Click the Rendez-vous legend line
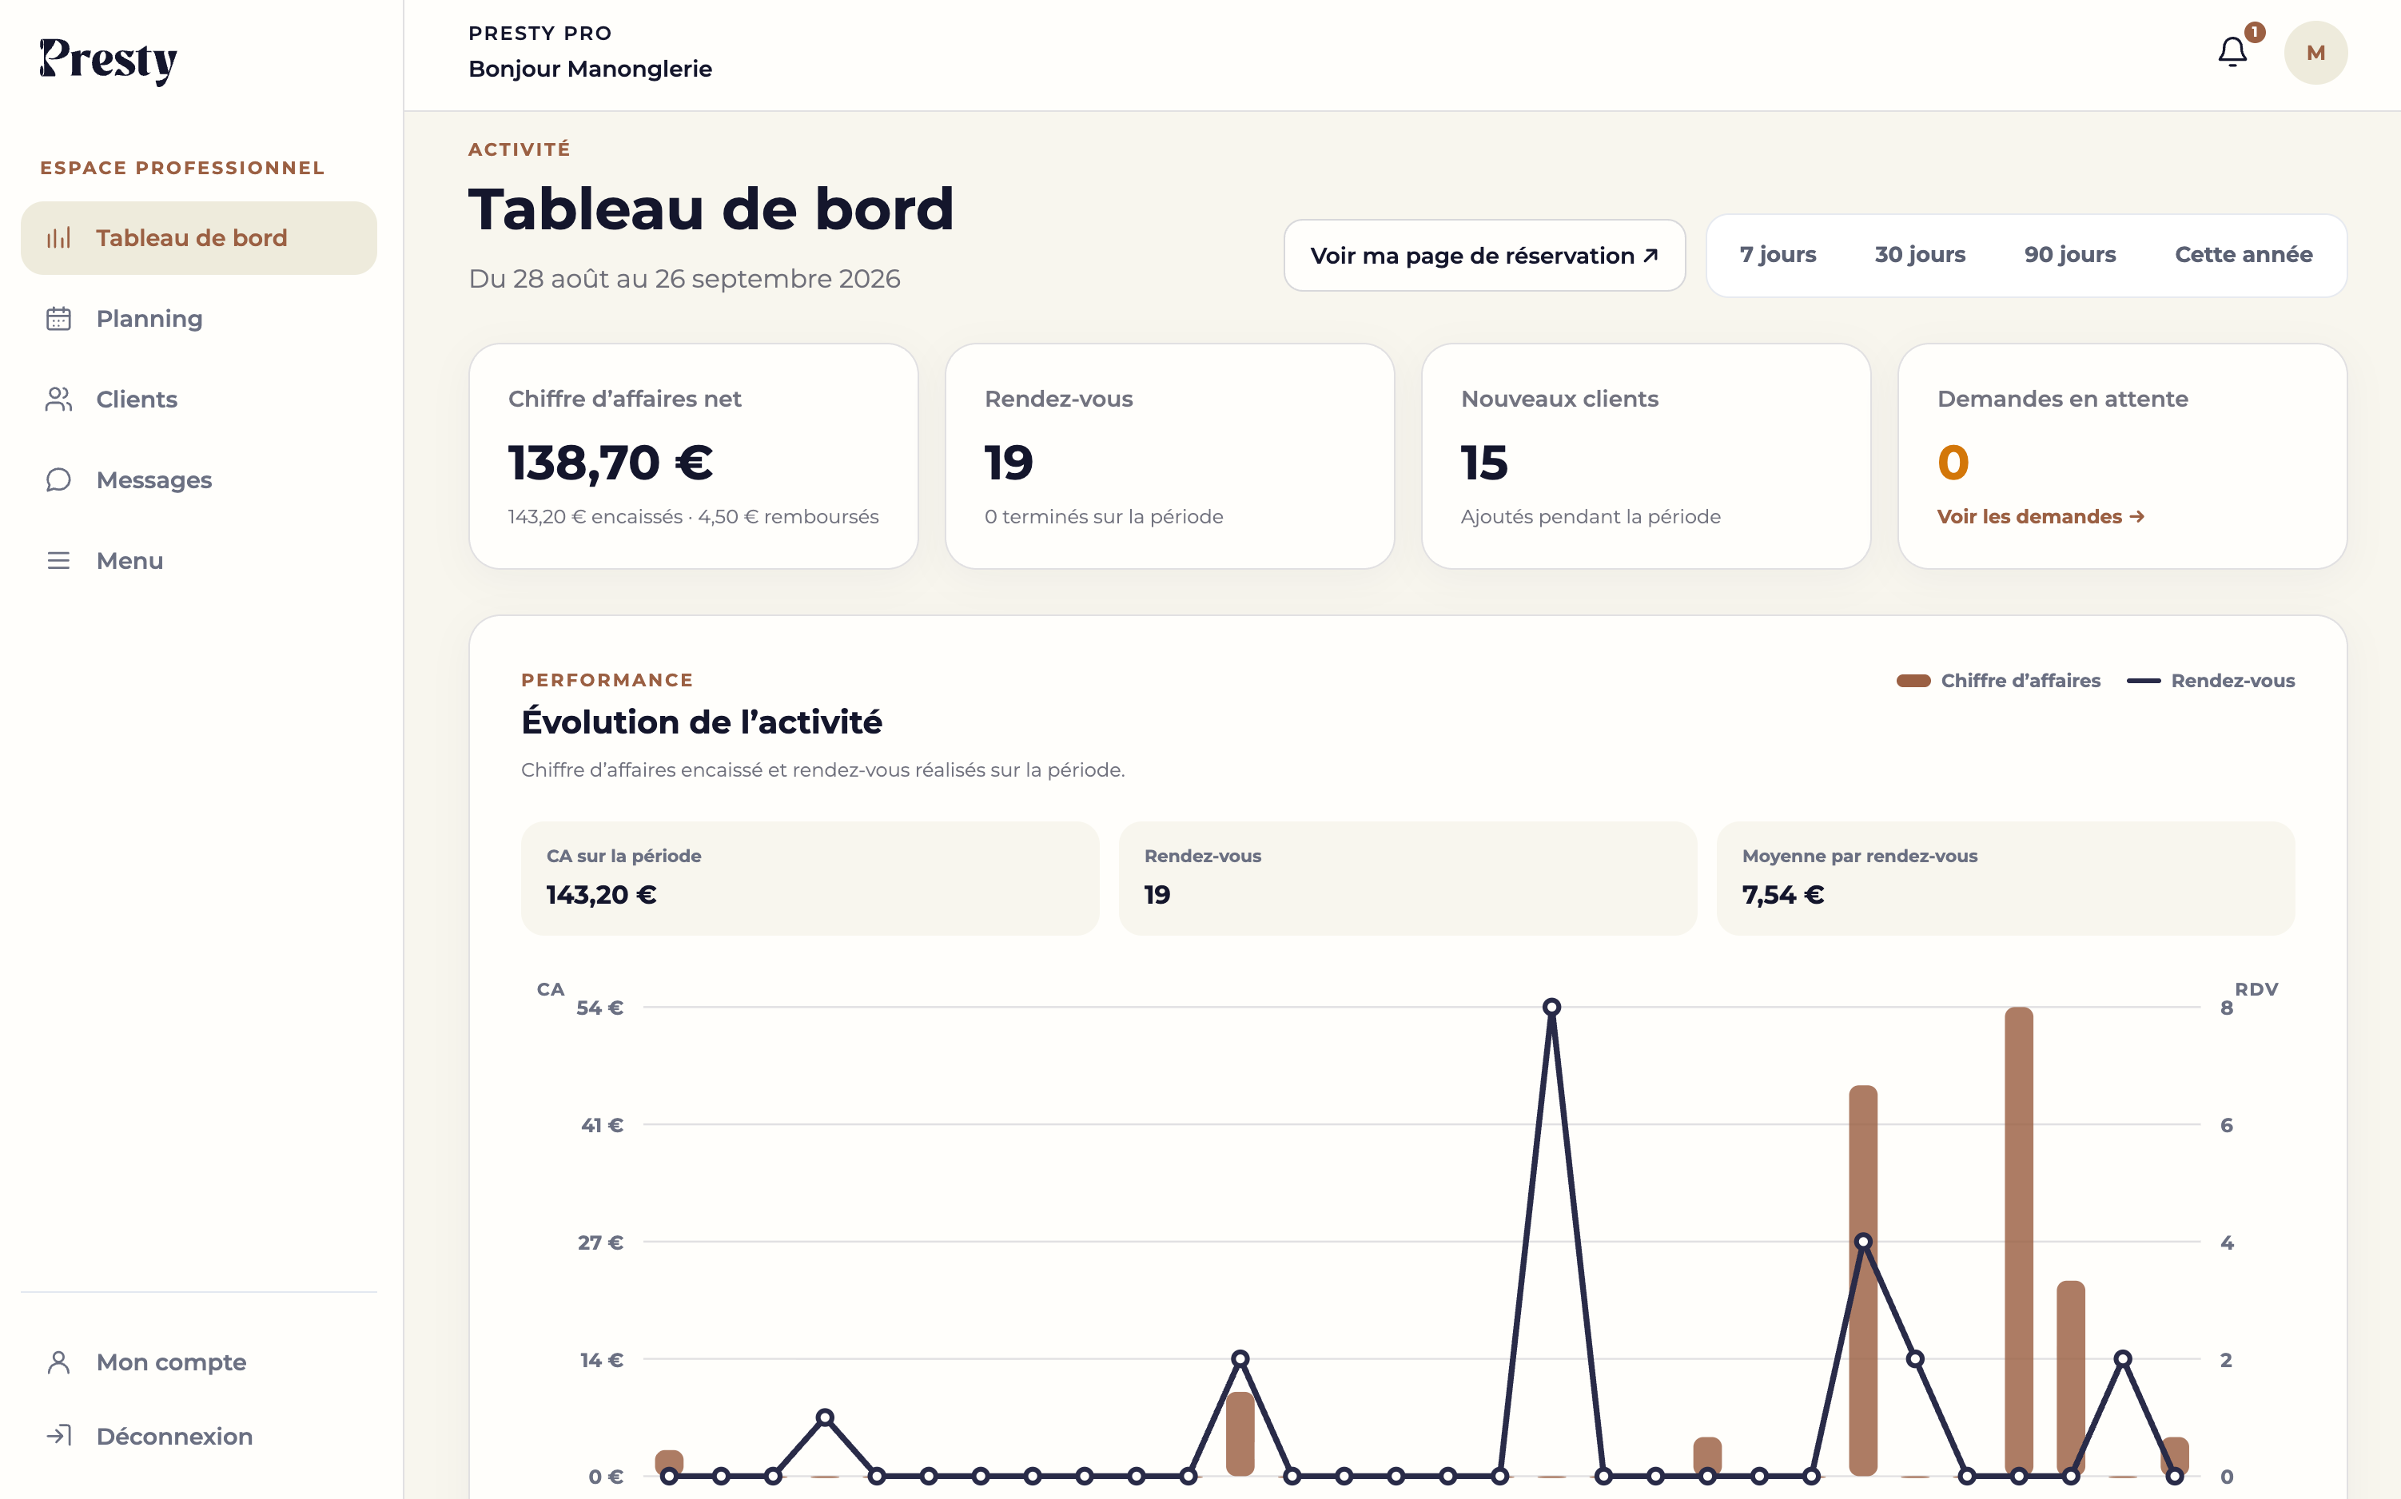 tap(2143, 681)
